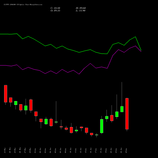Select the green candle for 03 Jun
This screenshot has height=158, width=158.
click(46, 122)
